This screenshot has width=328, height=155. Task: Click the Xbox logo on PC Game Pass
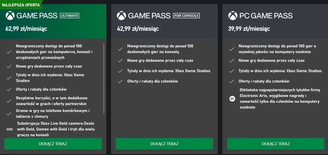(233, 16)
